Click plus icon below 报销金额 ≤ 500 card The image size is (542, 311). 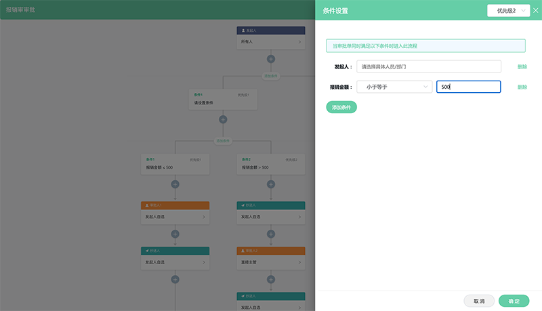[175, 184]
